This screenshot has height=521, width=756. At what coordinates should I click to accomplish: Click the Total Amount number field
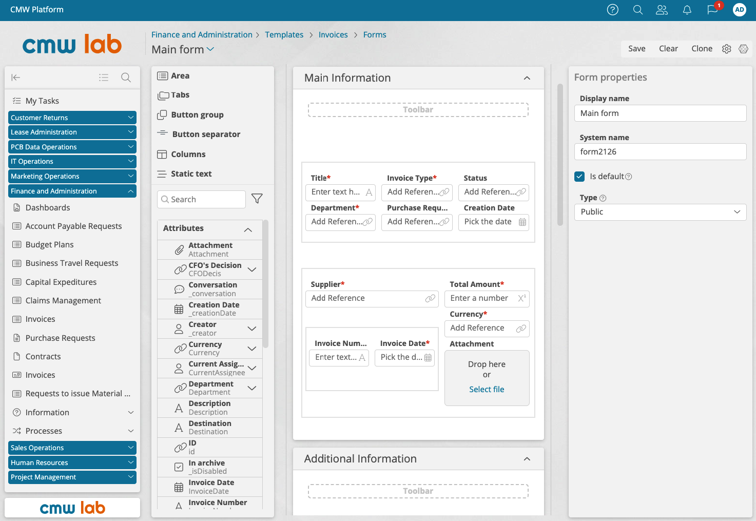click(487, 298)
